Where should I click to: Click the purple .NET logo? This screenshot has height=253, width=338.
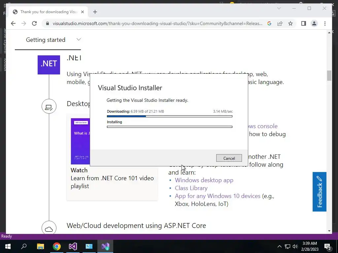click(49, 65)
